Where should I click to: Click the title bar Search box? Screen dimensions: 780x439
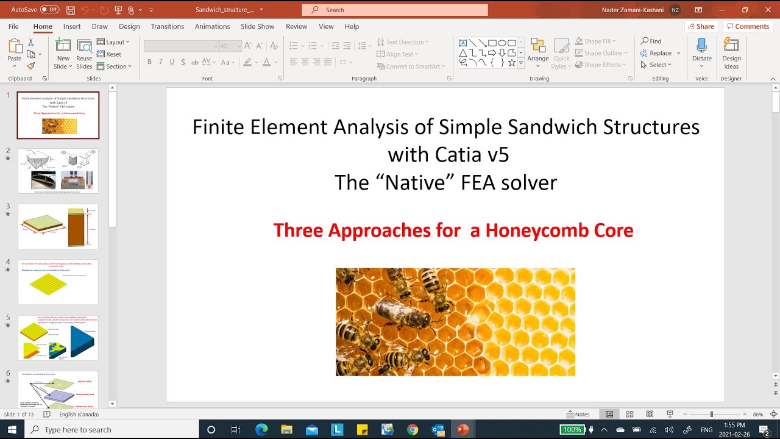pyautogui.click(x=395, y=10)
